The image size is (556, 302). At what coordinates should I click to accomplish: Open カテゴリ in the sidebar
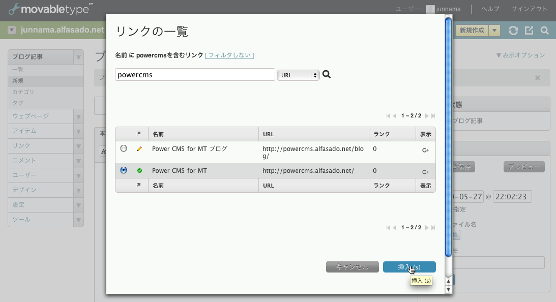(23, 92)
